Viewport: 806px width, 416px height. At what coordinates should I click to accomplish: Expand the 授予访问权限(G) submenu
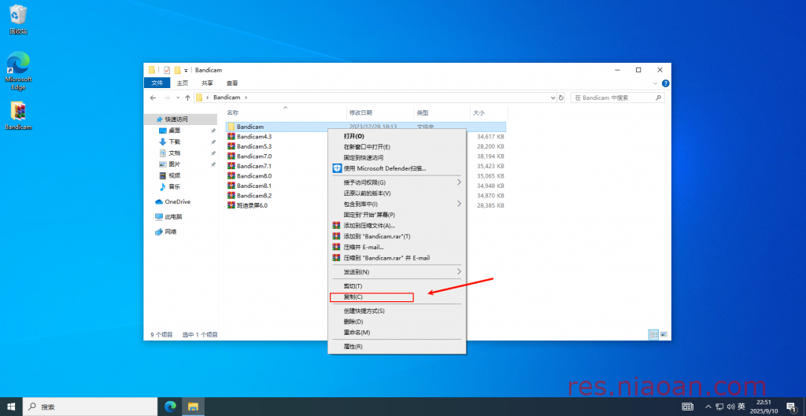(x=397, y=182)
